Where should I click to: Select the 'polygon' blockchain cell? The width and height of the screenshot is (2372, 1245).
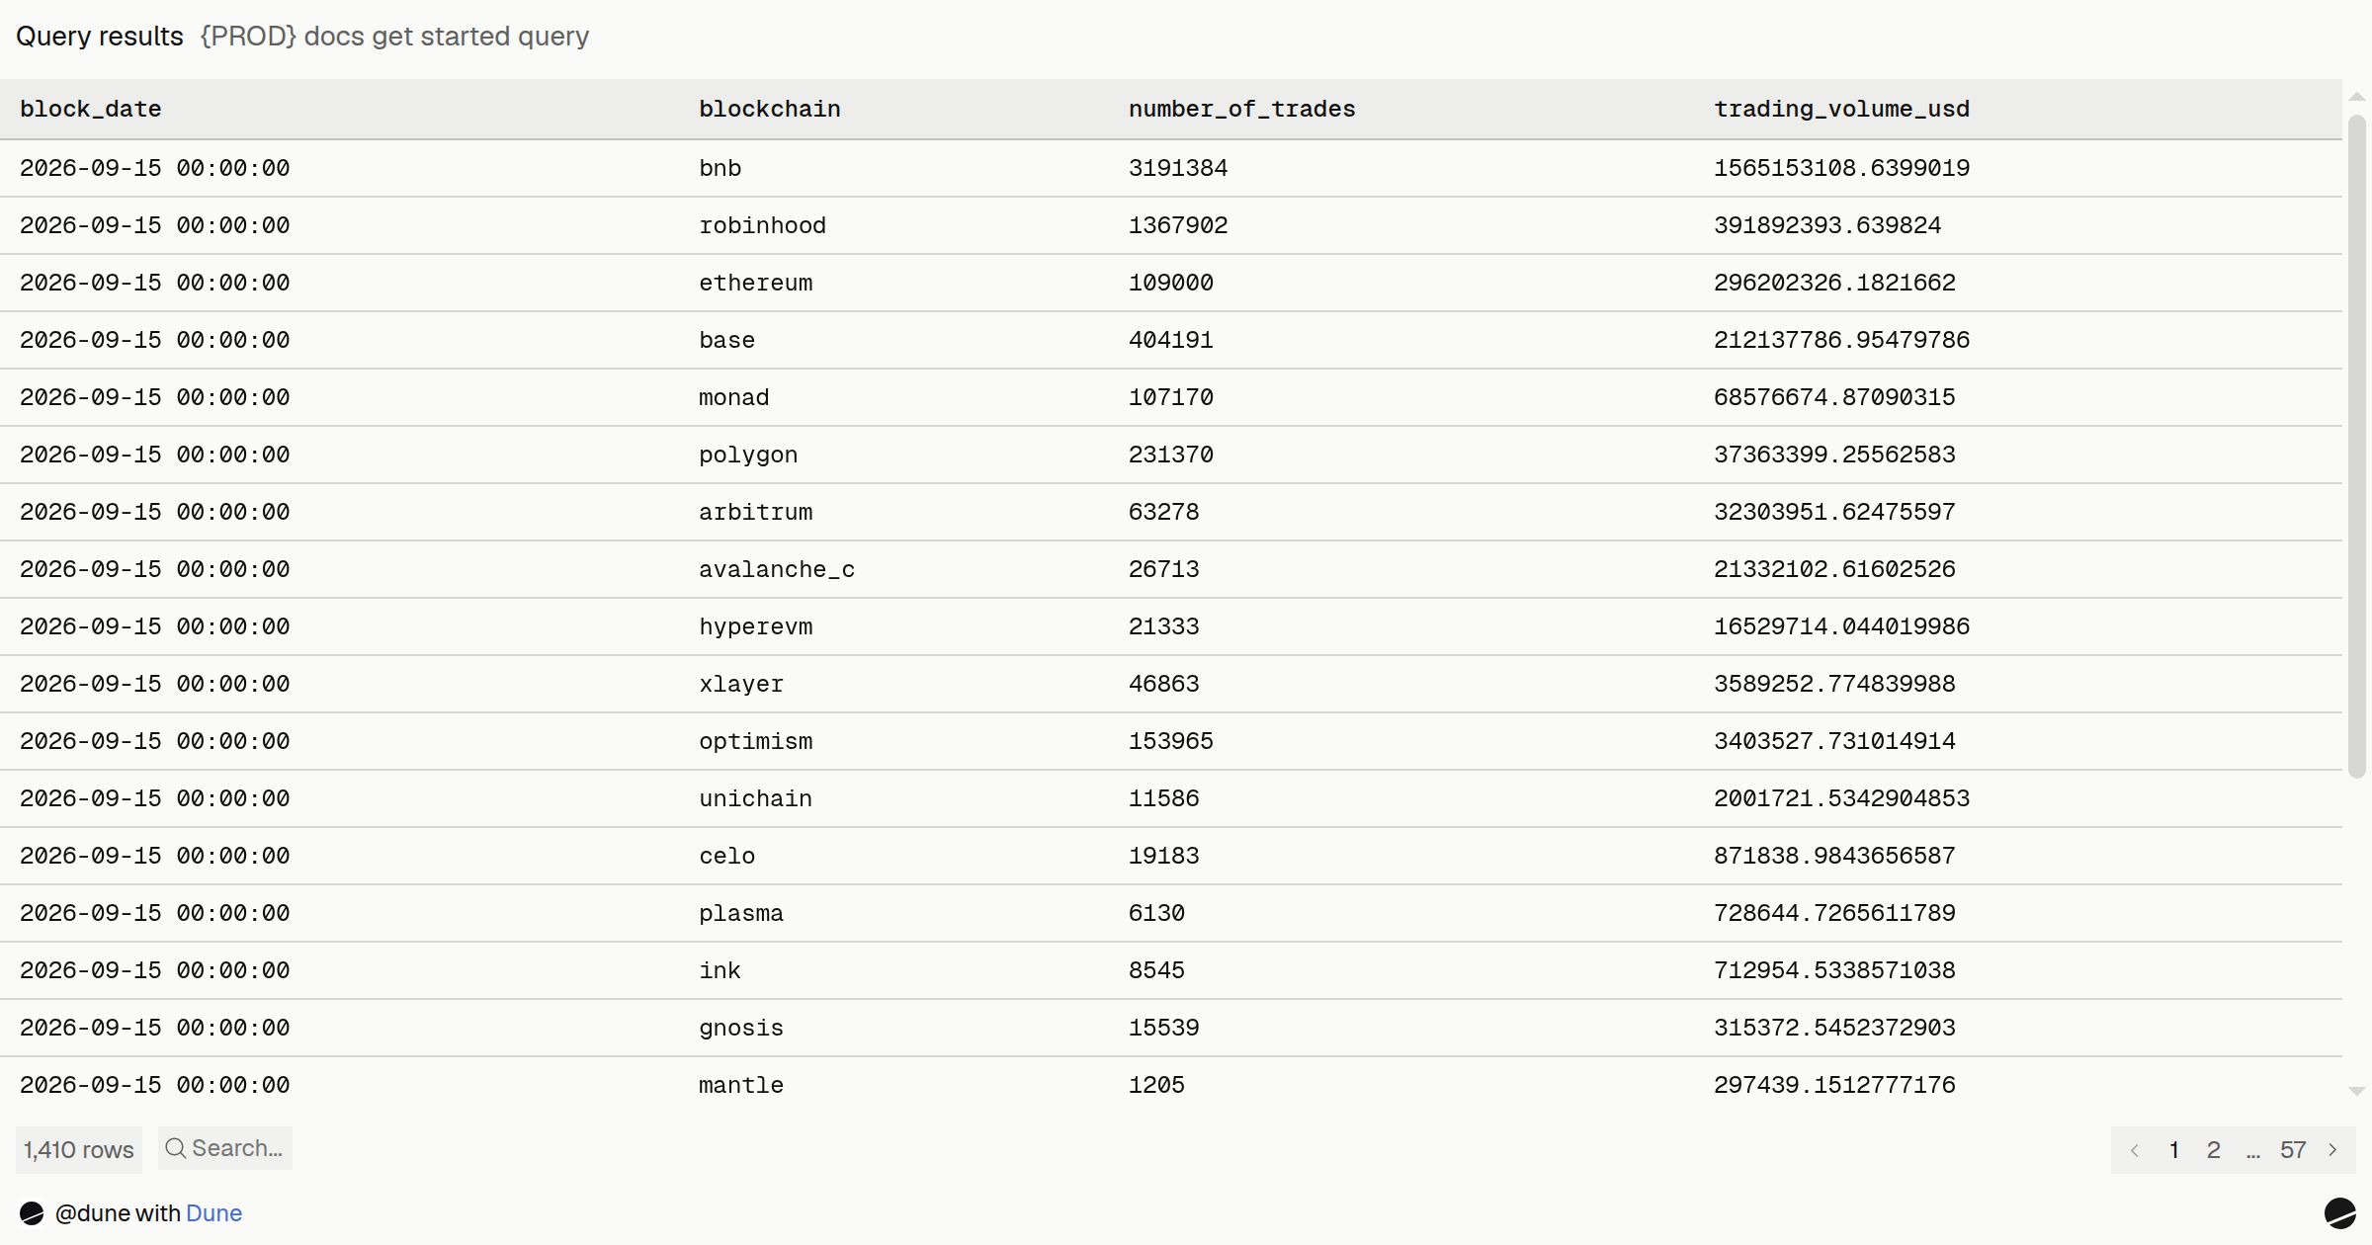(748, 455)
